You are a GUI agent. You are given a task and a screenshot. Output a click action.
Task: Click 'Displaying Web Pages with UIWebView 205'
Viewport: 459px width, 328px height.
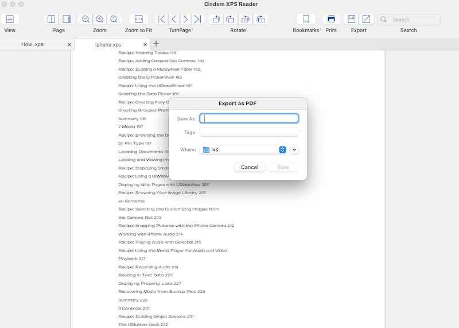pos(164,184)
